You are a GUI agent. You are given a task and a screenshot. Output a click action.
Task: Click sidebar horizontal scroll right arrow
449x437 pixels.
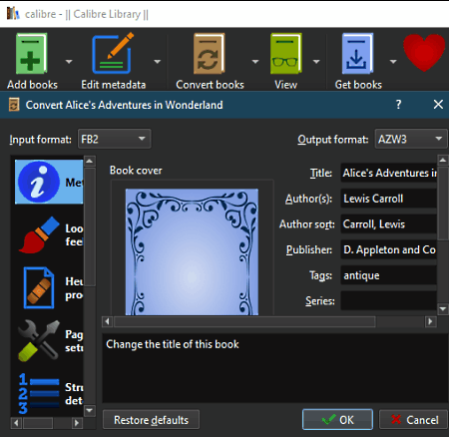click(x=77, y=423)
